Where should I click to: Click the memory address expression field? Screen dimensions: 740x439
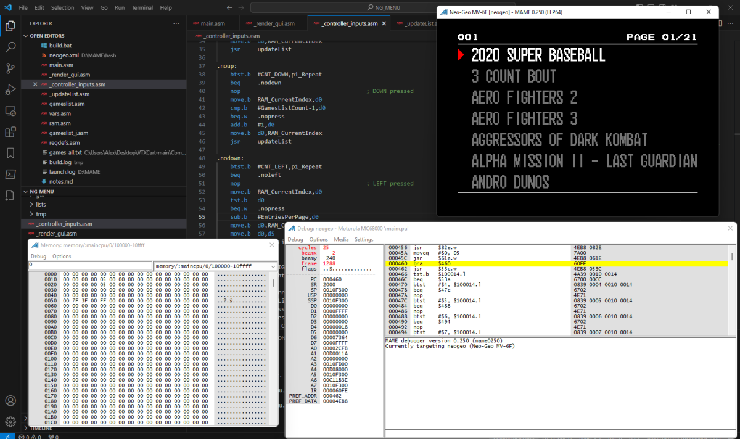coord(90,266)
